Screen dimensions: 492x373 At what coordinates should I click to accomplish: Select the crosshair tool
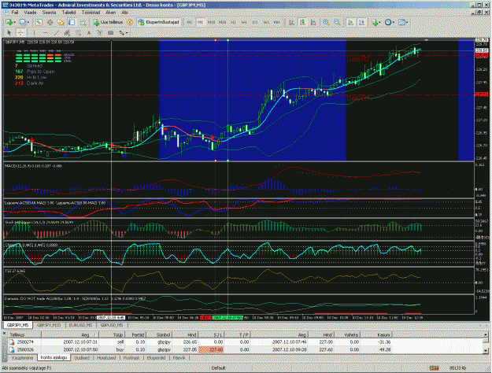[20, 32]
